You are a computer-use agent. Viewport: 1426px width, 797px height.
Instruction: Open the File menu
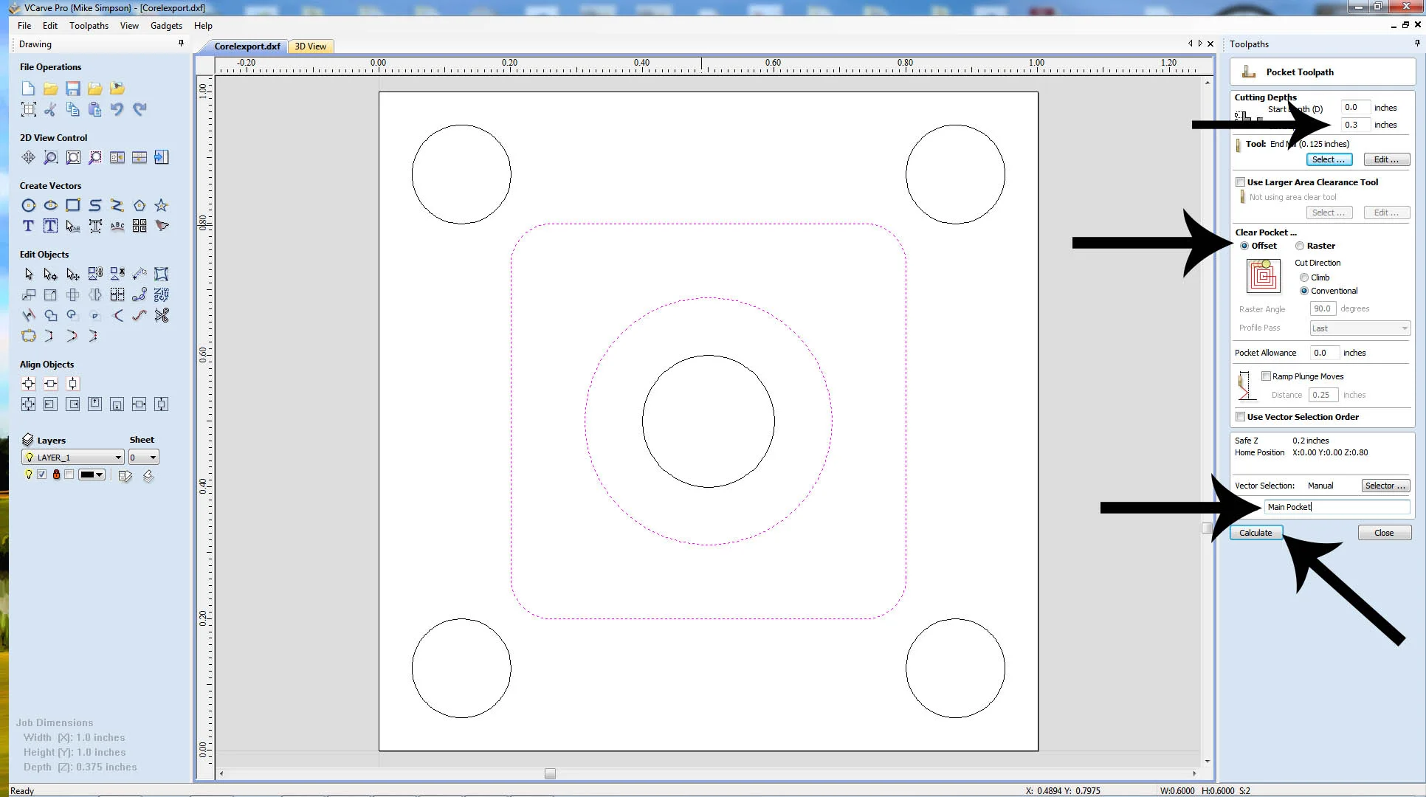click(24, 26)
